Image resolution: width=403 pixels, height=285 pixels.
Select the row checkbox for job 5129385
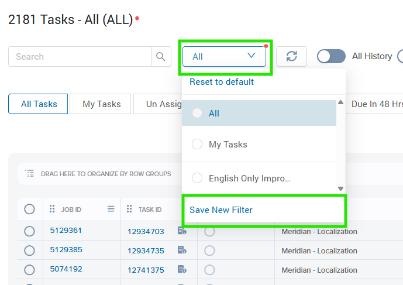(x=29, y=250)
